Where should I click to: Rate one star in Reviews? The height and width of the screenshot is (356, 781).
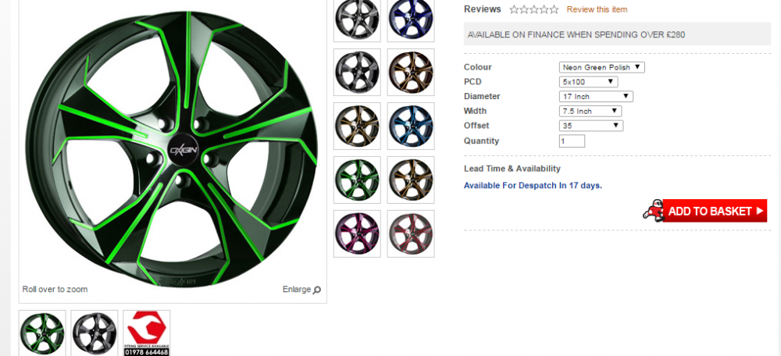(x=514, y=9)
